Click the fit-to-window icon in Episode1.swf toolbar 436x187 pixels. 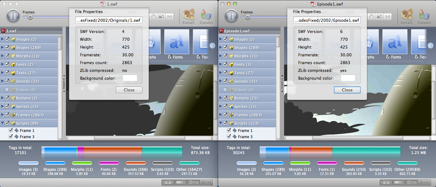380,16
